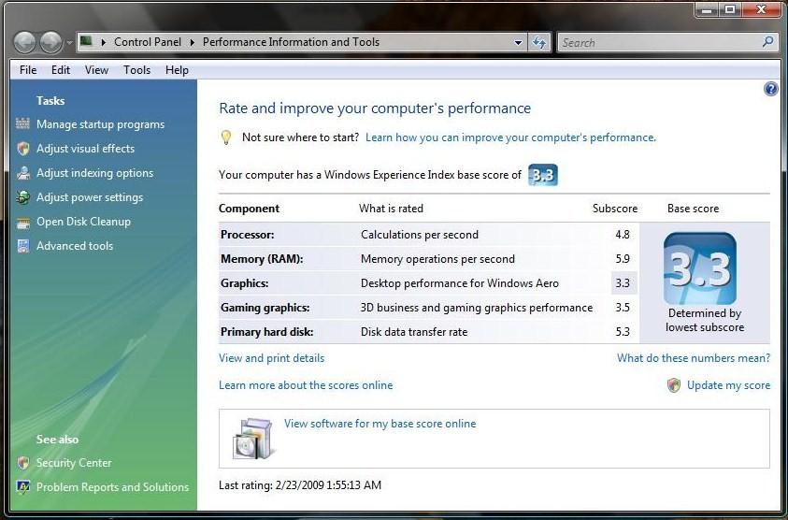This screenshot has height=520, width=788.
Task: Click the Adjust power settings icon
Action: 22,197
